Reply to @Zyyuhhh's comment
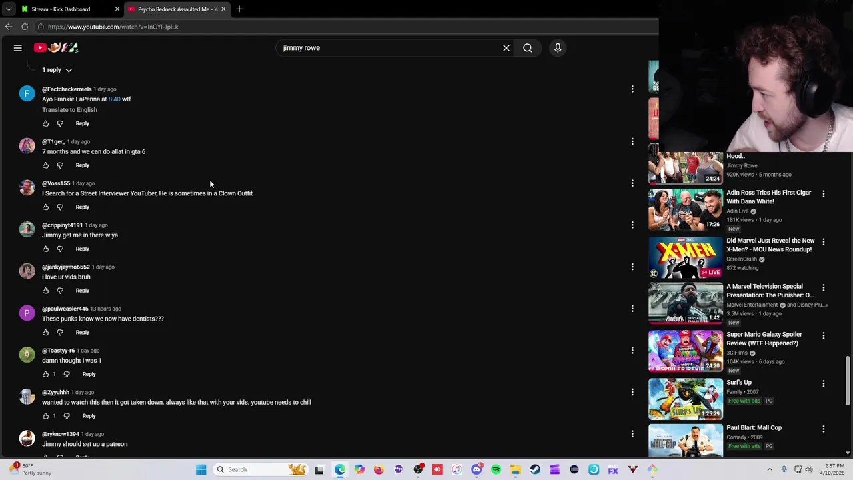Image resolution: width=853 pixels, height=480 pixels. click(x=89, y=416)
